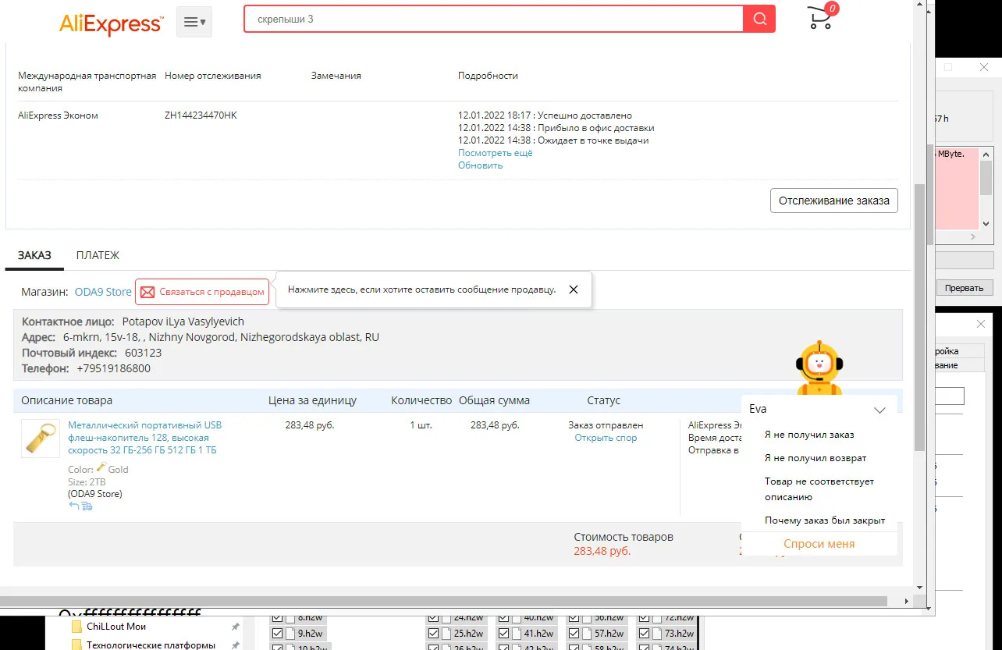Click the Спроси меня button
Screen dimensions: 1002x650
[x=819, y=544]
